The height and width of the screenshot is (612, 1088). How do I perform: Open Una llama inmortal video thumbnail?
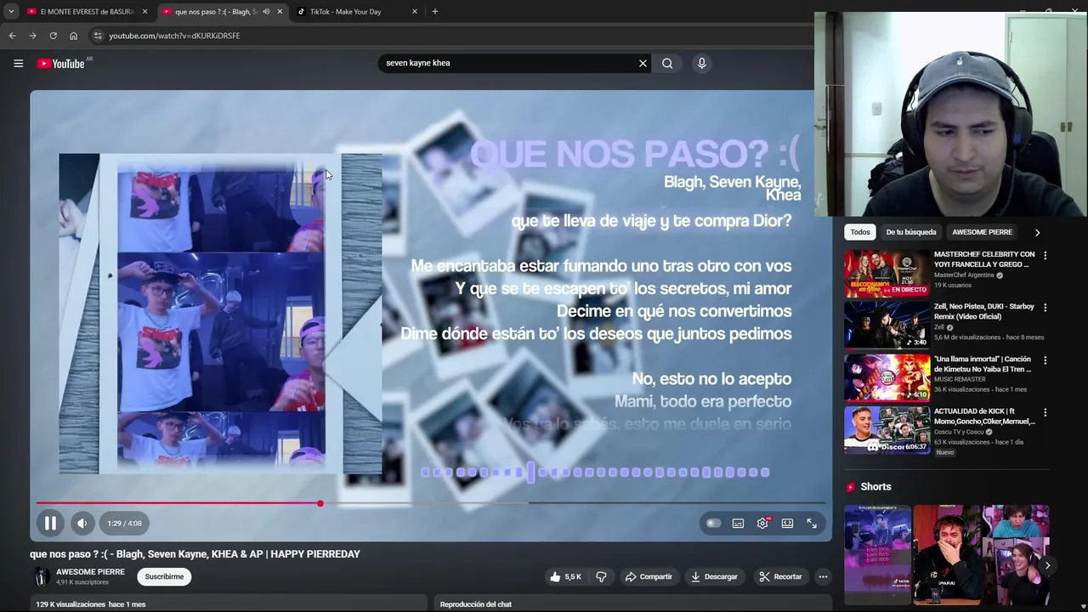887,377
